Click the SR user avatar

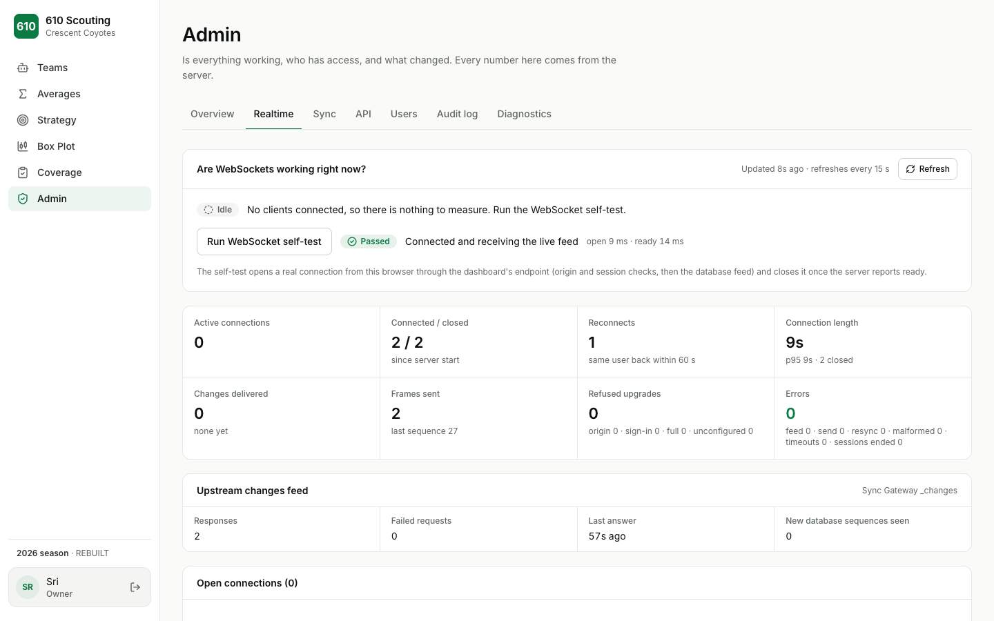click(x=28, y=587)
